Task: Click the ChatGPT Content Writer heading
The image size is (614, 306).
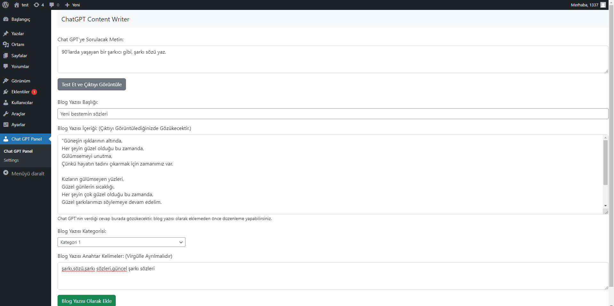Action: pyautogui.click(x=95, y=19)
